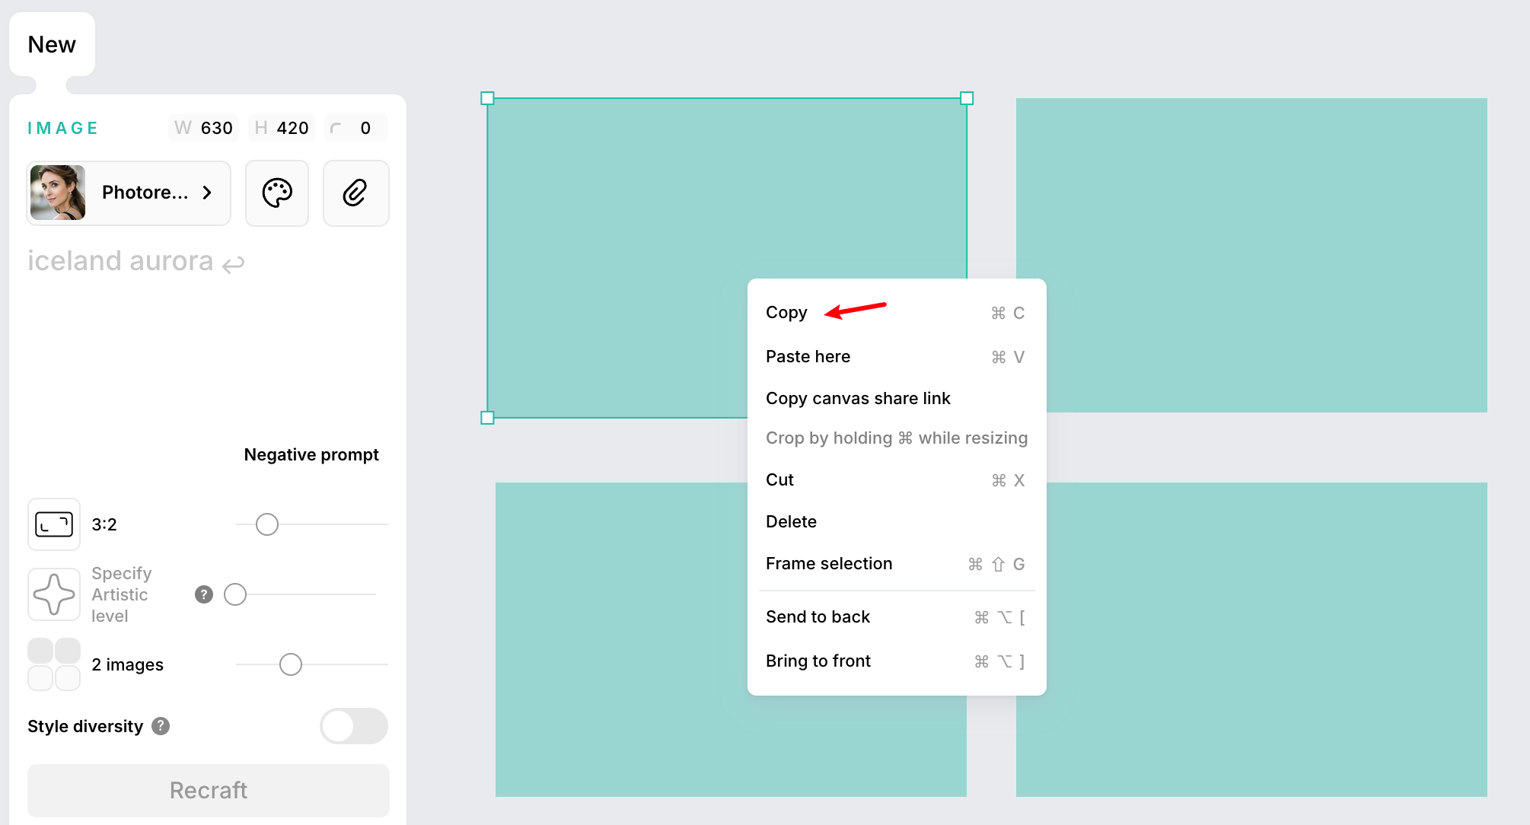Toggle the Style diversity switch
The image size is (1530, 825).
353,726
